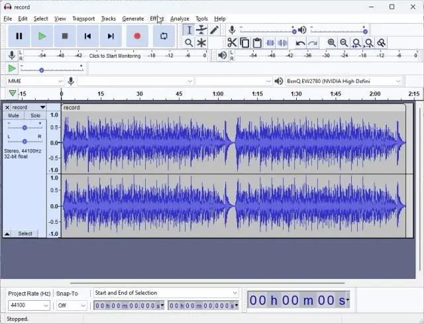Start recording with the Record button
This screenshot has height=324, width=424.
tap(137, 36)
